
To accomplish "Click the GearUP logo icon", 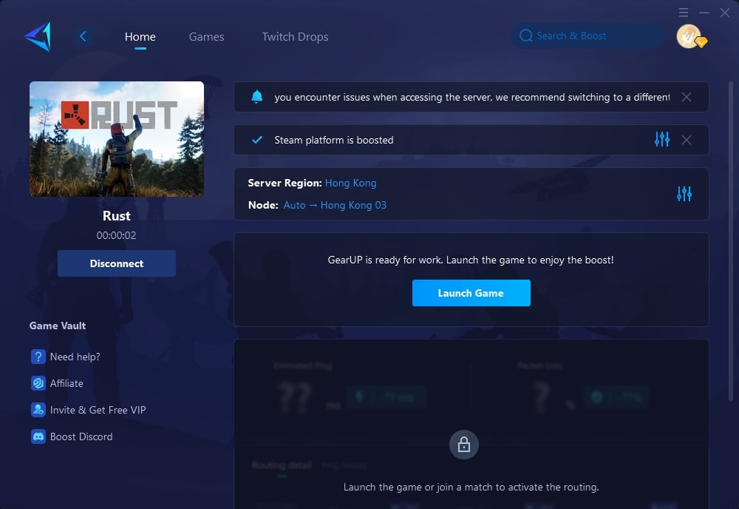I will pyautogui.click(x=38, y=36).
